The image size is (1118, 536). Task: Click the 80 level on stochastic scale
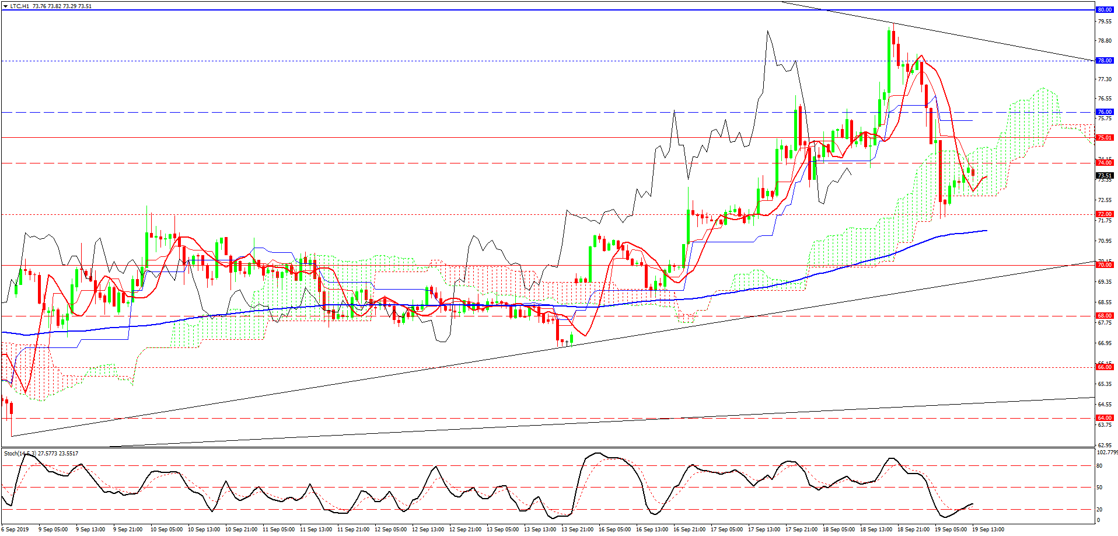click(1099, 466)
